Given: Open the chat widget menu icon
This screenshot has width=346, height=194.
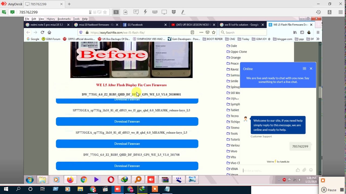Looking at the screenshot, I should pos(304,69).
